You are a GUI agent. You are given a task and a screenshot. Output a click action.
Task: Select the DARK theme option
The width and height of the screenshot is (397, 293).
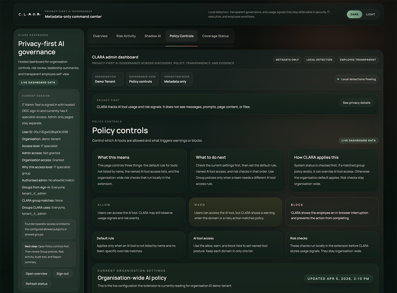point(354,14)
